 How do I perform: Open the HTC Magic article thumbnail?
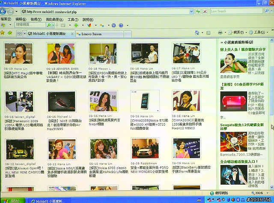pyautogui.click(x=18, y=53)
